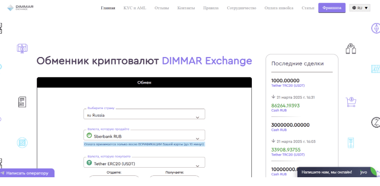380x186 pixels.
Task: Open the Статьи page
Action: click(308, 8)
